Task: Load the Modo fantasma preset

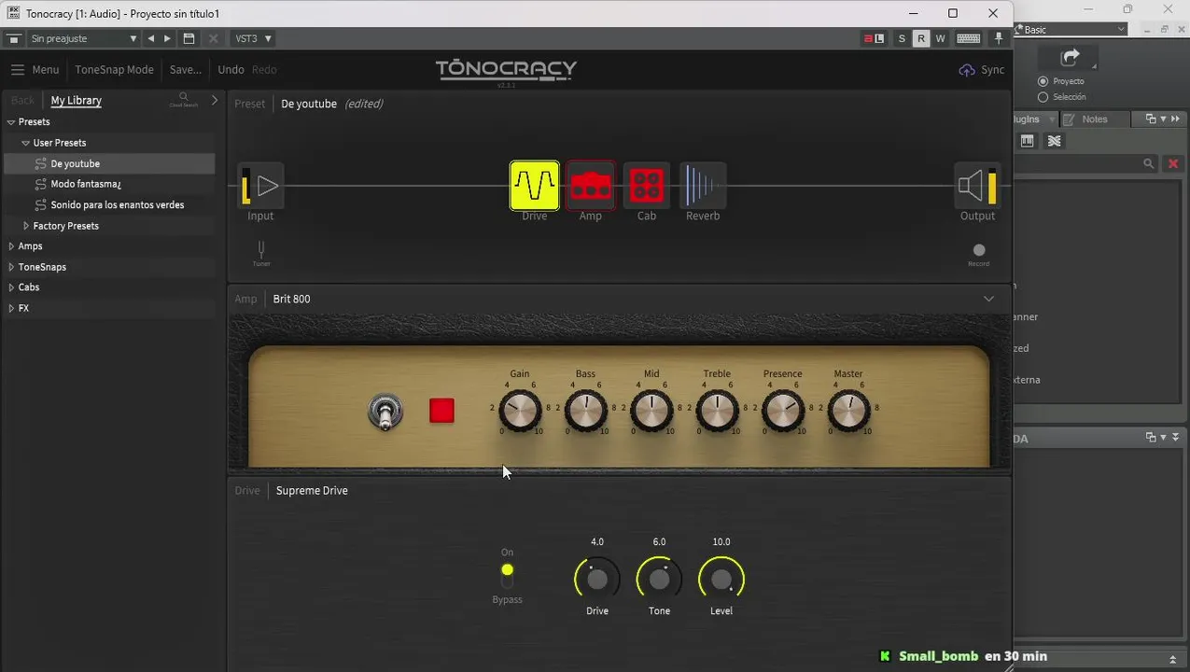Action: pyautogui.click(x=109, y=184)
